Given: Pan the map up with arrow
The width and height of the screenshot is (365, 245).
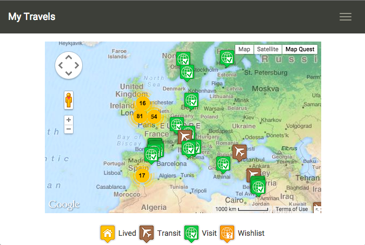Looking at the screenshot, I should (69, 57).
